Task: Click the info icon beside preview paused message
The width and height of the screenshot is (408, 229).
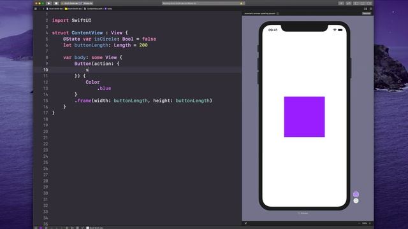Action: [x=278, y=13]
